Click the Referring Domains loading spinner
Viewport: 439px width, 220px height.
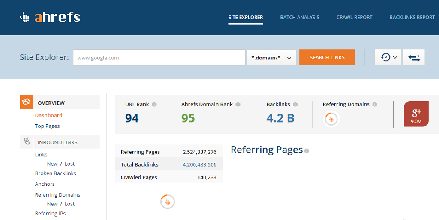click(x=331, y=119)
